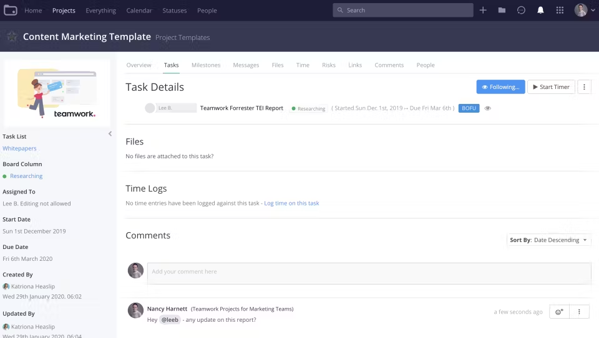Open the Sort By Date Descending dropdown
Image resolution: width=599 pixels, height=338 pixels.
[x=549, y=240]
